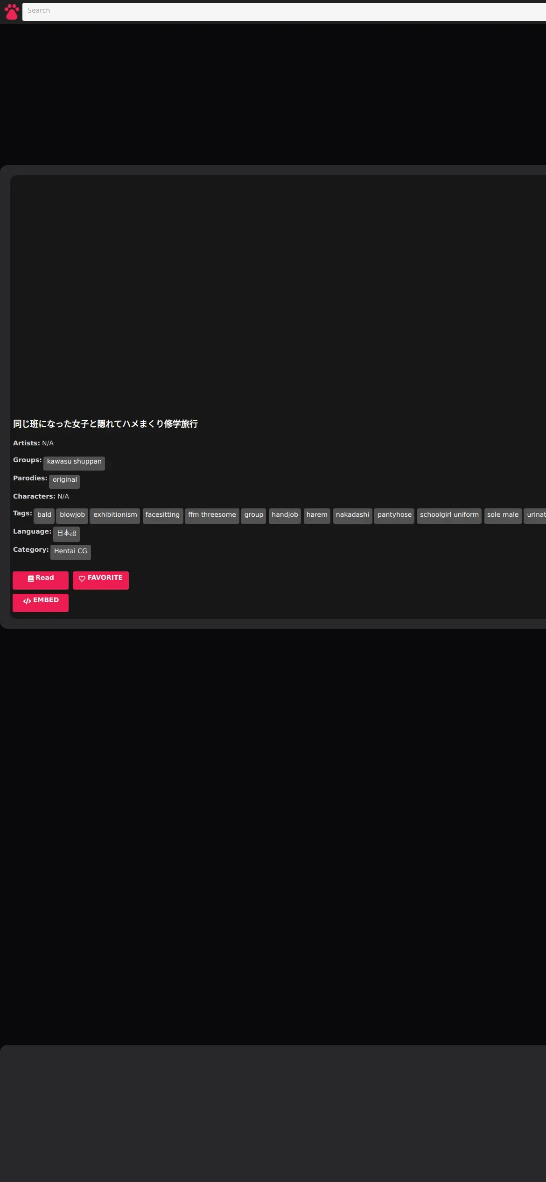
Task: Select the exhibitionism tag
Action: (x=115, y=516)
